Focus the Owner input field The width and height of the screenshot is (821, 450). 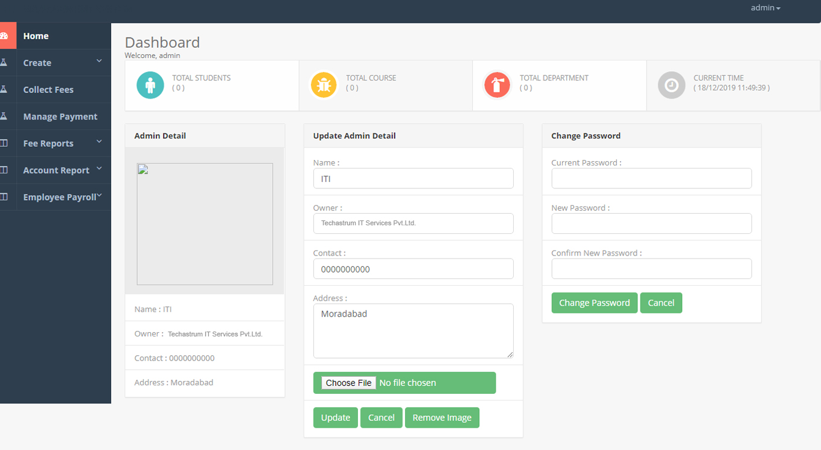pyautogui.click(x=414, y=223)
